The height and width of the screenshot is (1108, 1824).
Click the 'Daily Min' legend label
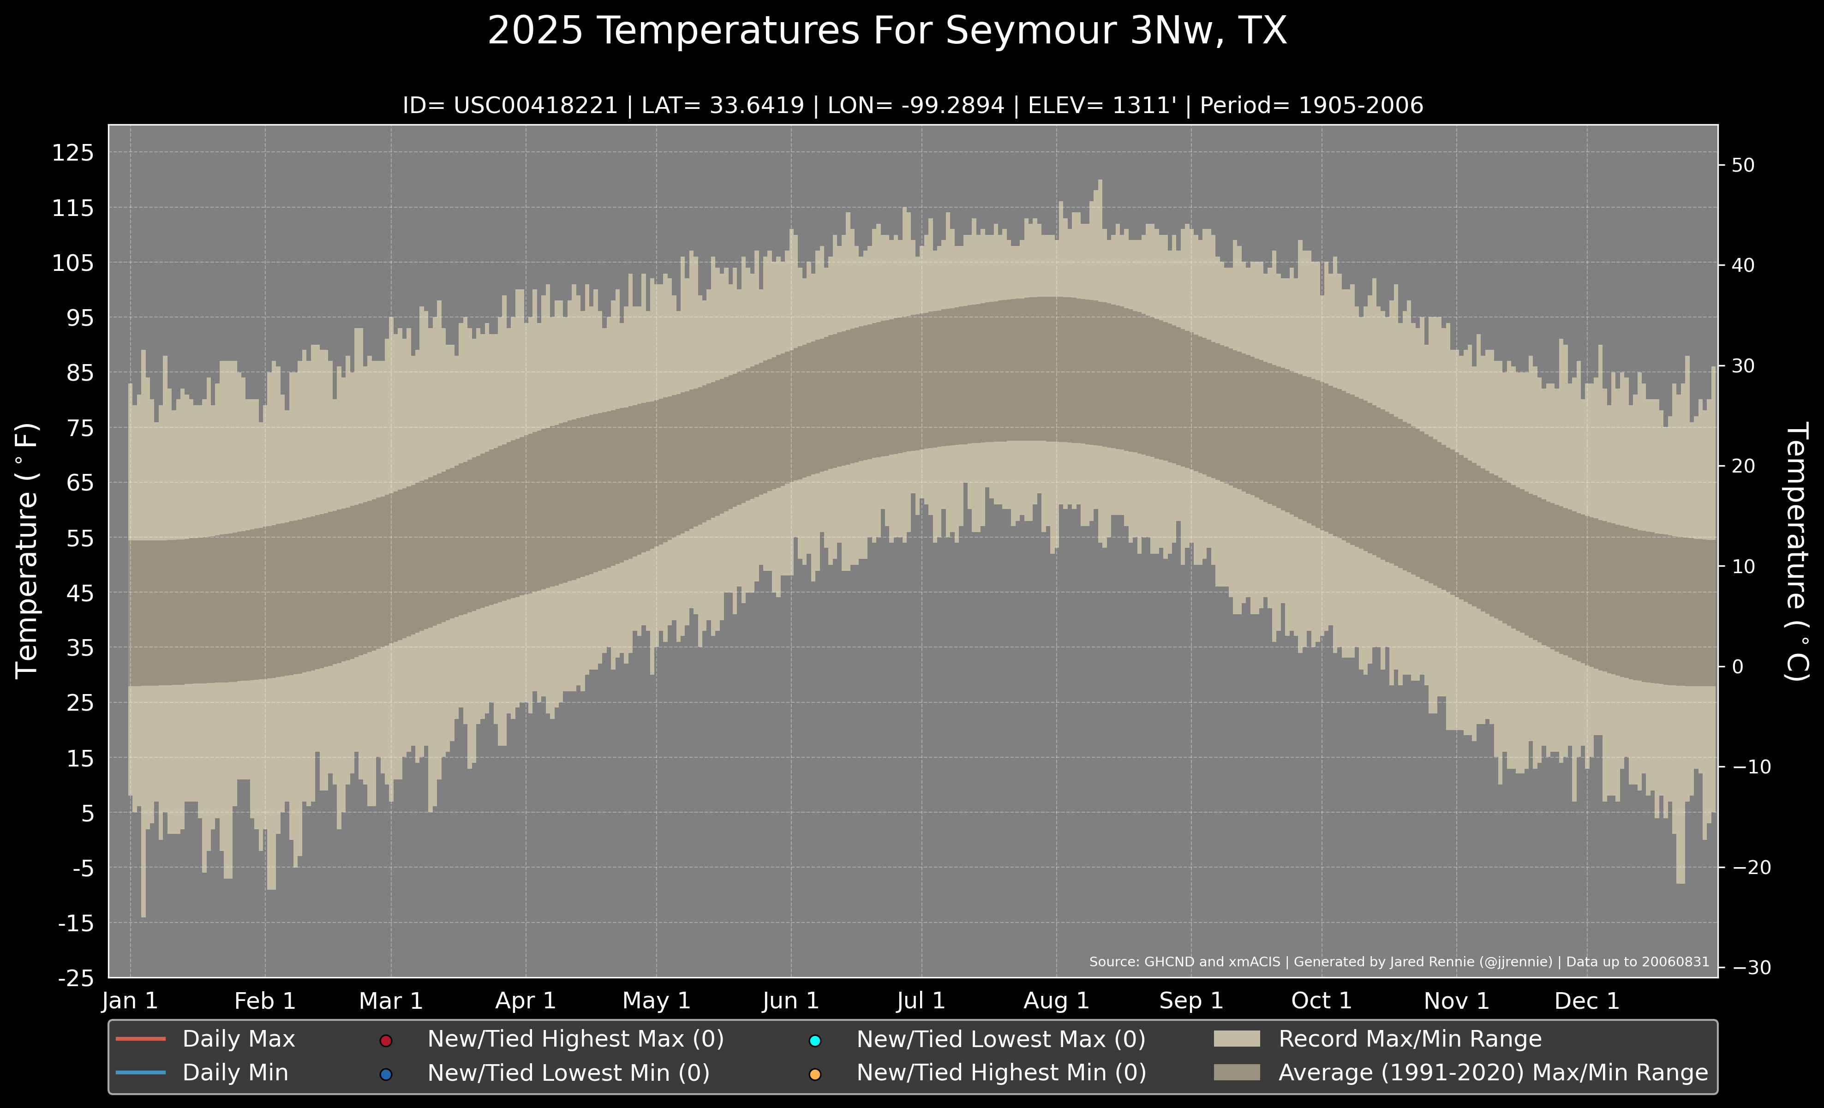tap(235, 1072)
